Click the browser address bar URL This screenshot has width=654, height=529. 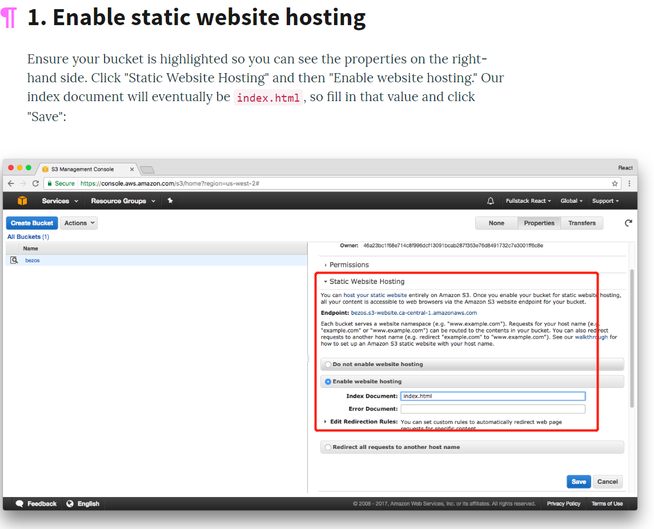(x=170, y=183)
